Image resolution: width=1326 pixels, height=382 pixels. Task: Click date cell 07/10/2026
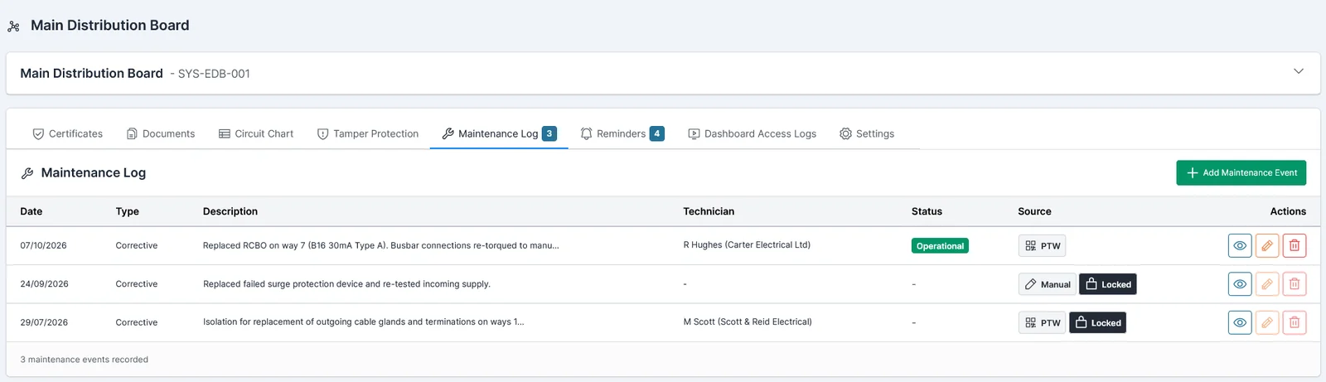[x=44, y=245]
